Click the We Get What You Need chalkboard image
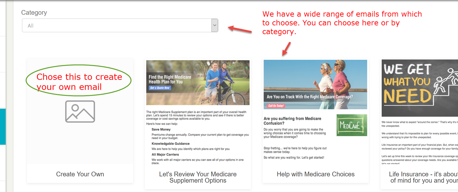This screenshot has height=192, width=458. (x=420, y=88)
